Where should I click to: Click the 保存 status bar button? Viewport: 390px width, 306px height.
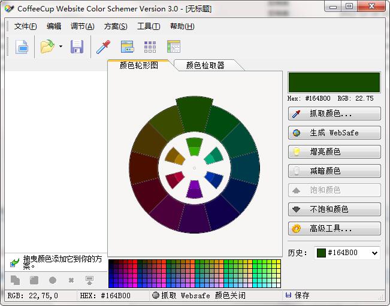point(298,296)
